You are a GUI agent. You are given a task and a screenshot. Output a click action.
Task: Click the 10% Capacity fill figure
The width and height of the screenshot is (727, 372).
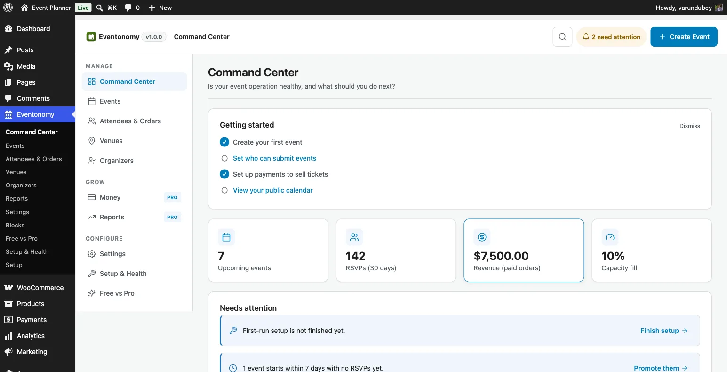click(613, 256)
